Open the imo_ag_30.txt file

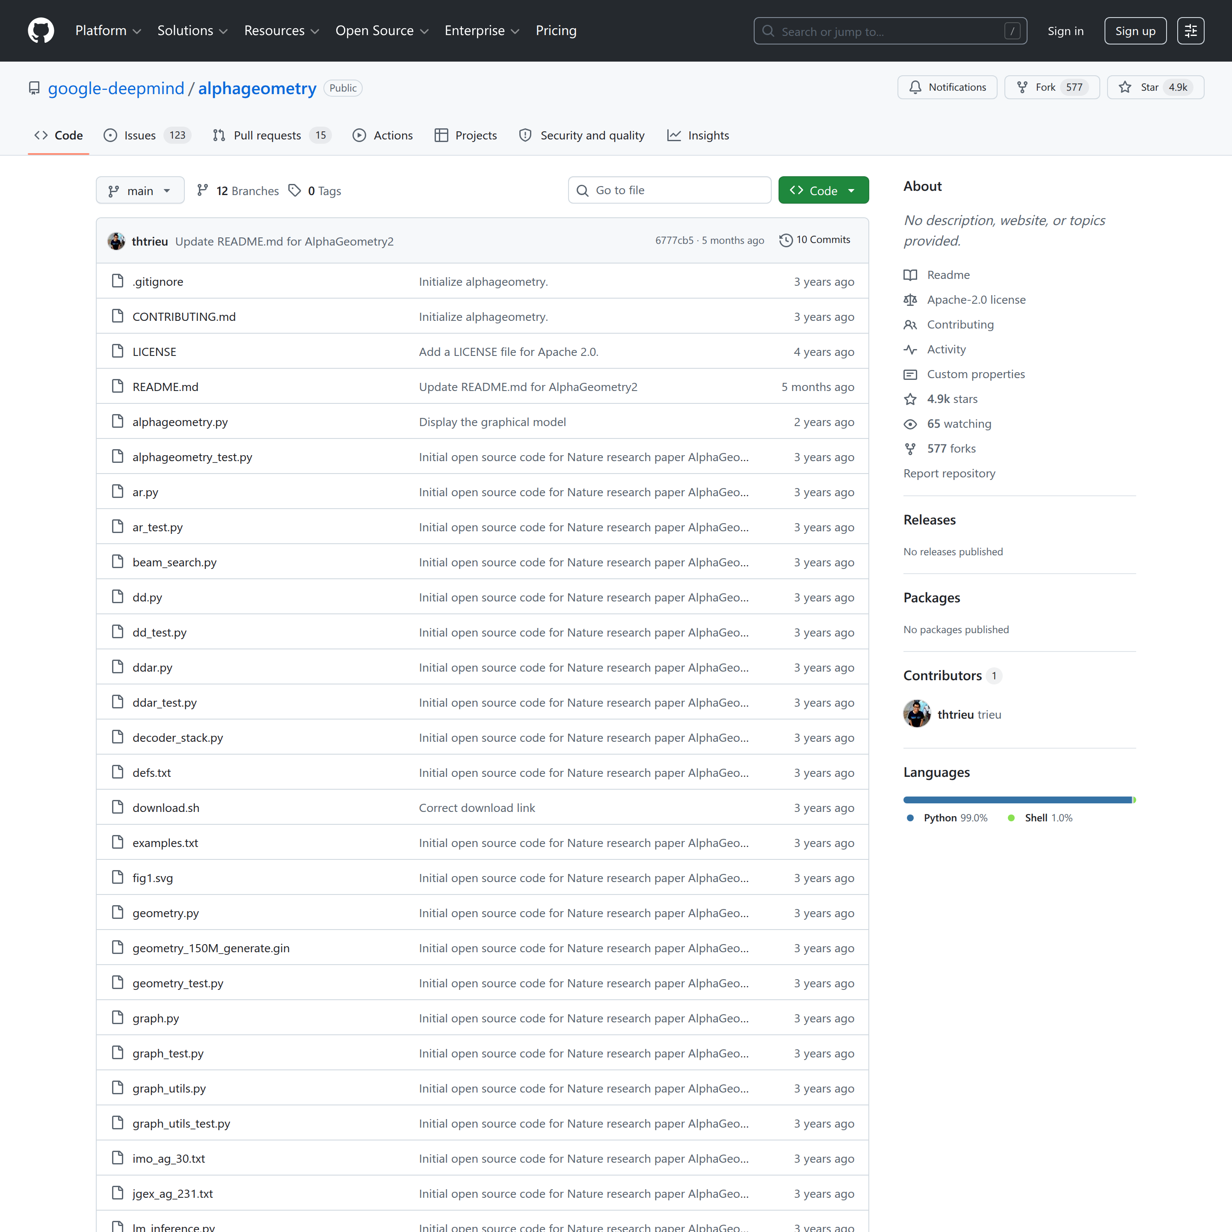point(169,1158)
